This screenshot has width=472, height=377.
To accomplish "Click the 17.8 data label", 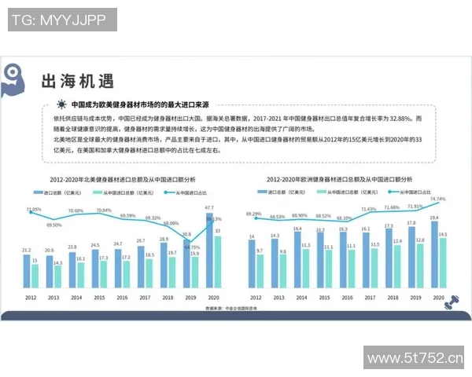I will coord(411,223).
